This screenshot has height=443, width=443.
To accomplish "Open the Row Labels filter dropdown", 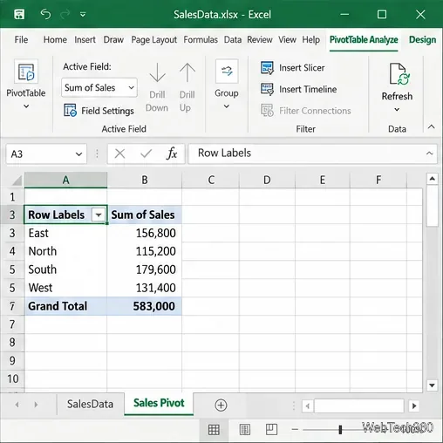I will tap(99, 215).
